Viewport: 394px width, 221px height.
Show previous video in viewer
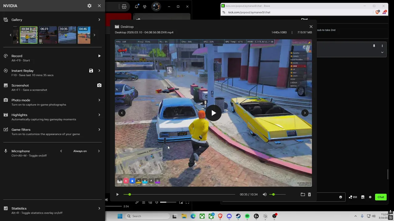(122, 113)
